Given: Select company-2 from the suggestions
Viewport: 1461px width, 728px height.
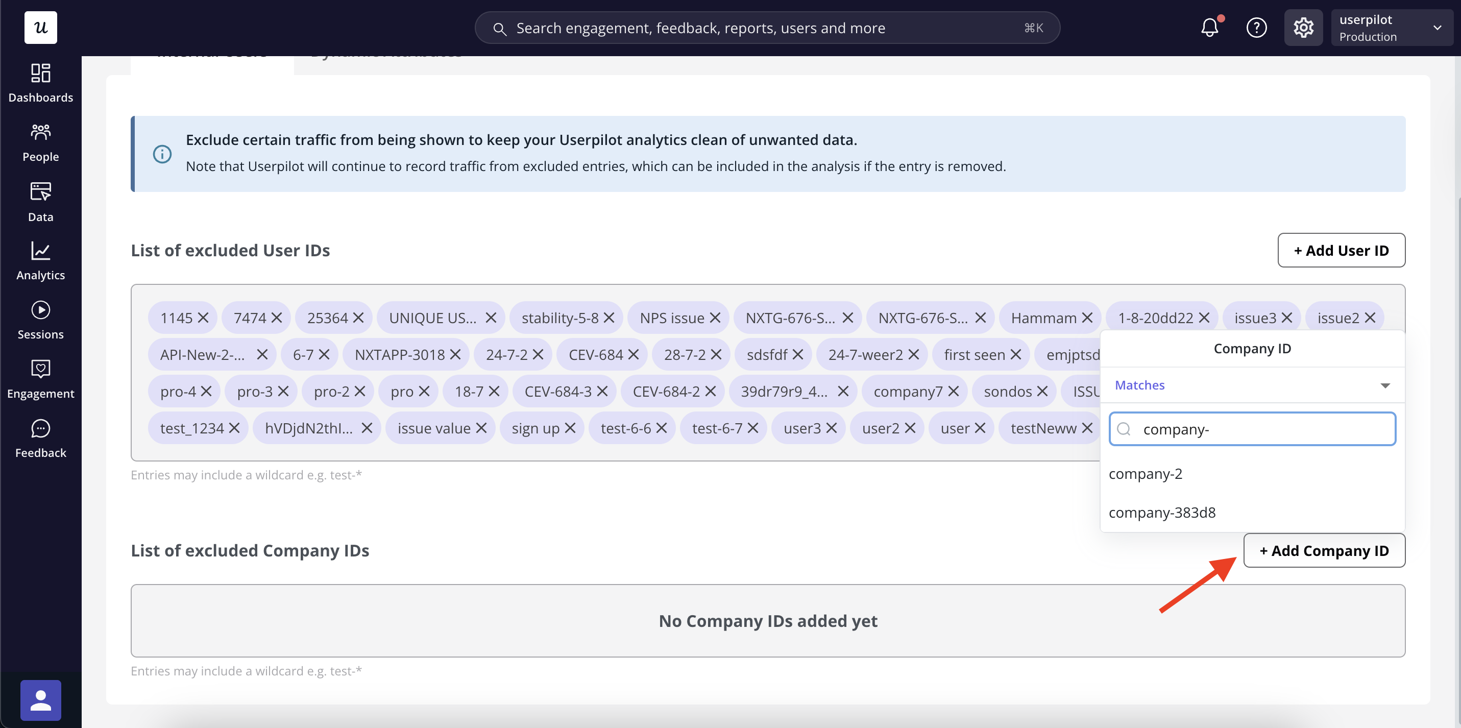Looking at the screenshot, I should click(x=1146, y=474).
